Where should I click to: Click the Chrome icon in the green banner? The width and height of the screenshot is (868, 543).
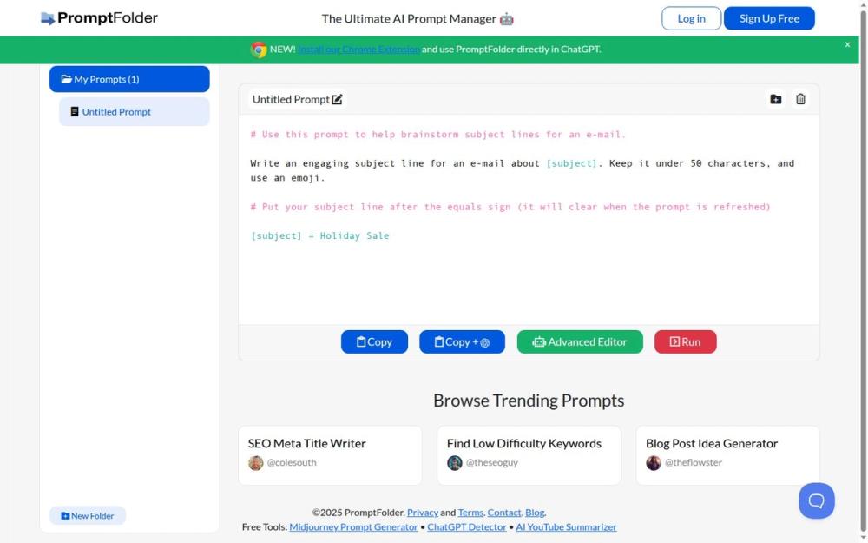pos(259,50)
